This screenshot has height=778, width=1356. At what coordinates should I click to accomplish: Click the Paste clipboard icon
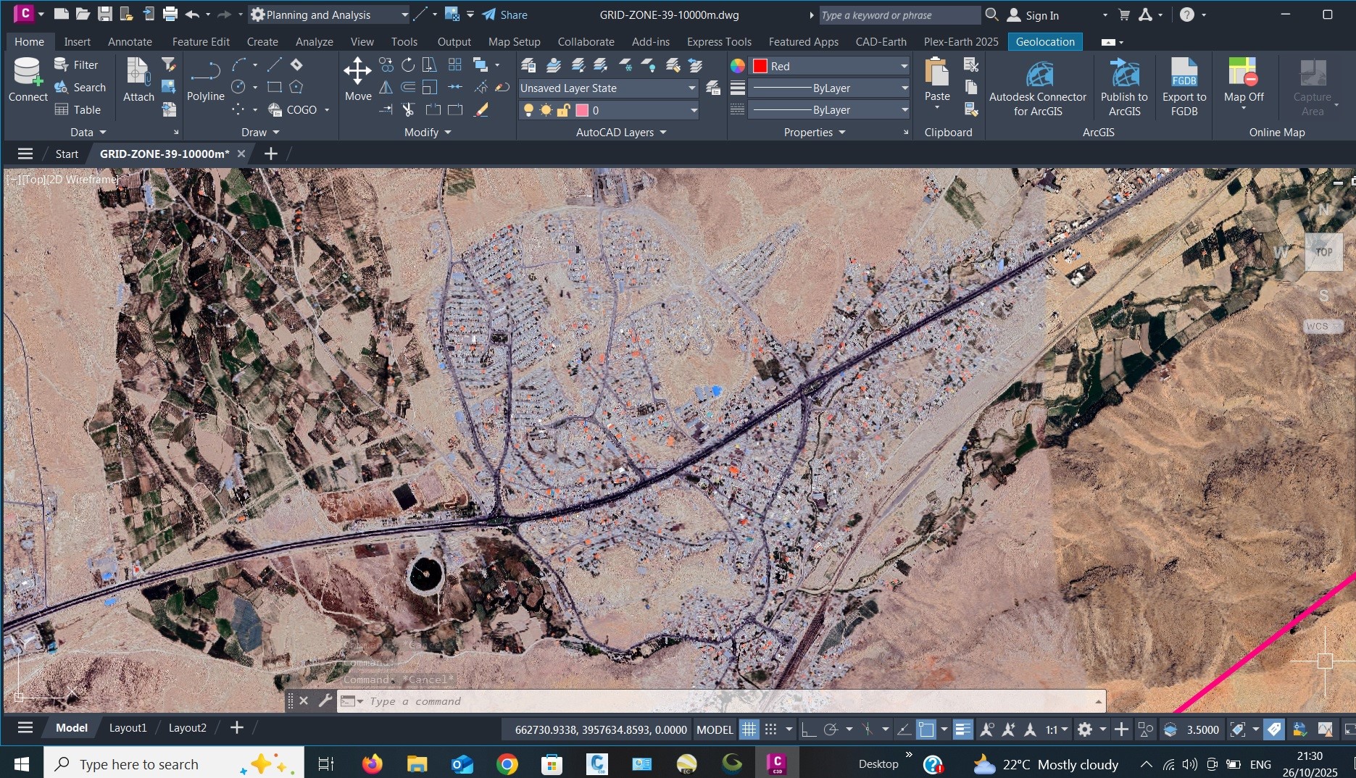coord(936,74)
